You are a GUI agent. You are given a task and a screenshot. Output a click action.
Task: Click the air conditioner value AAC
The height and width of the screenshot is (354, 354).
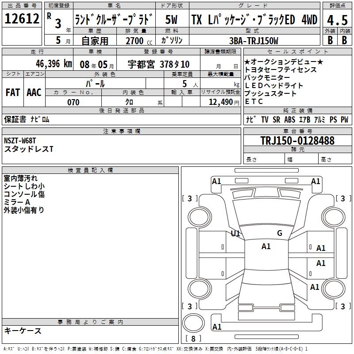click(34, 92)
